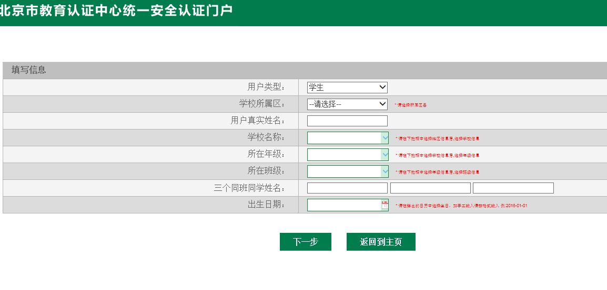Open the calendar picker for 出生日期
This screenshot has height=290, width=607.
click(385, 205)
